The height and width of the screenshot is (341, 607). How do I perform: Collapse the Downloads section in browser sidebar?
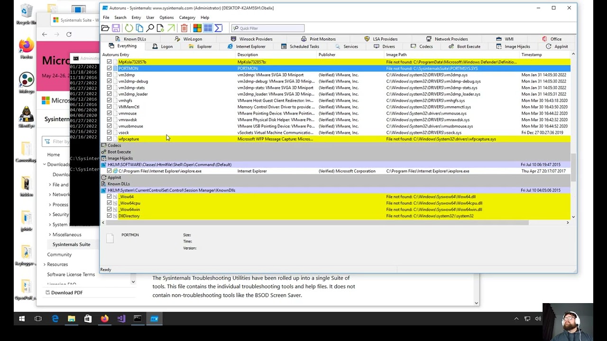(x=44, y=164)
